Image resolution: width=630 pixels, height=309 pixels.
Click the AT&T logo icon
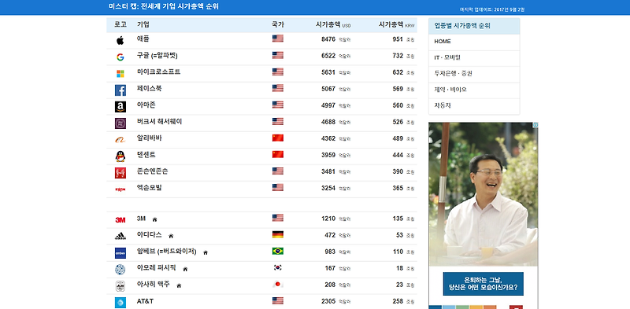[x=120, y=303]
